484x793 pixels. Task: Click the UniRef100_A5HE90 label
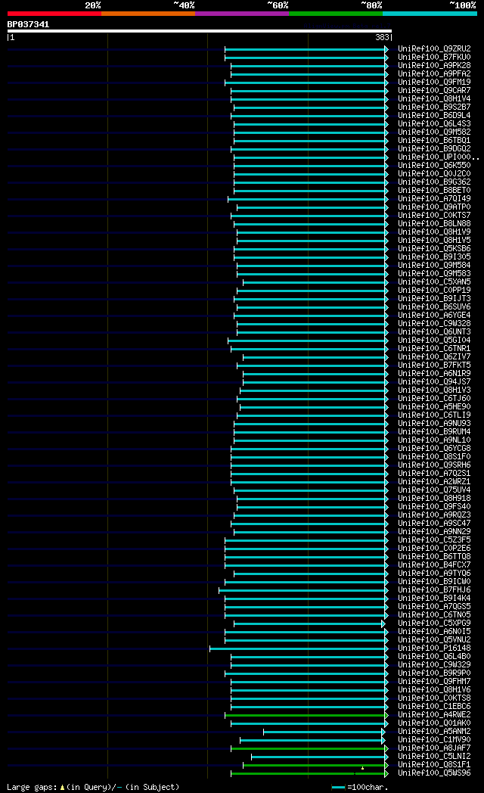pos(434,407)
